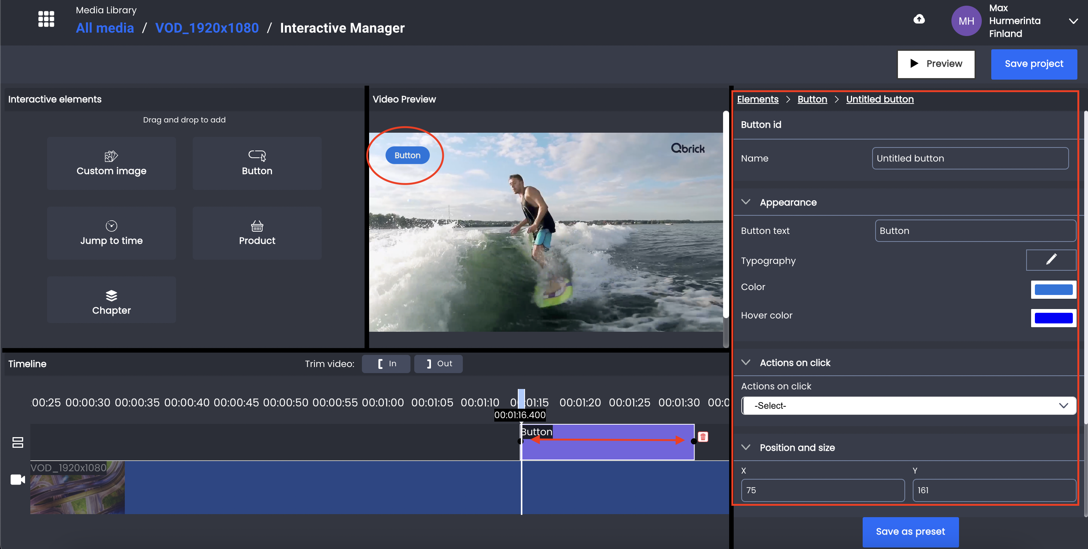This screenshot has height=549, width=1088.
Task: Focus the Y position input field
Action: 994,490
